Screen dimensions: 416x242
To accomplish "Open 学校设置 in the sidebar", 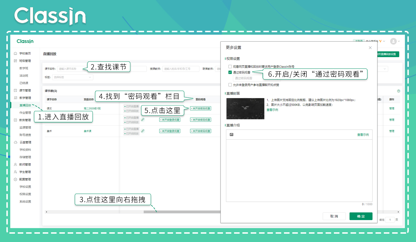I will [x=25, y=187].
